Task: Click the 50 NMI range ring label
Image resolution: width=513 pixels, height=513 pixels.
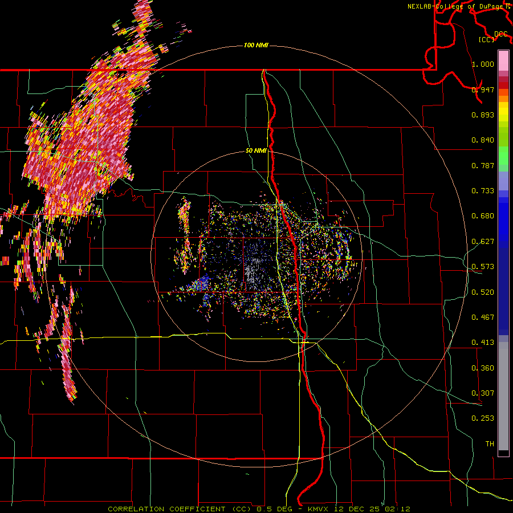Action: point(256,151)
